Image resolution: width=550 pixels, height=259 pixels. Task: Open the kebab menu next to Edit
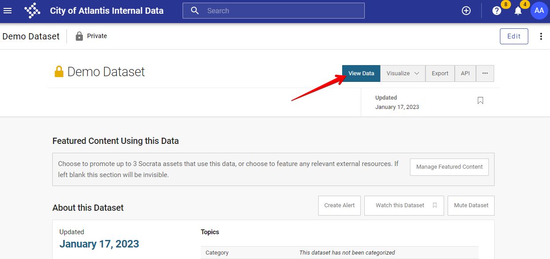[541, 36]
